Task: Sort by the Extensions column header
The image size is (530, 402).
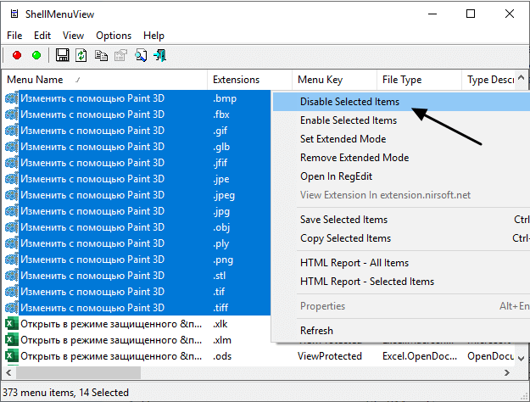Action: click(x=250, y=80)
